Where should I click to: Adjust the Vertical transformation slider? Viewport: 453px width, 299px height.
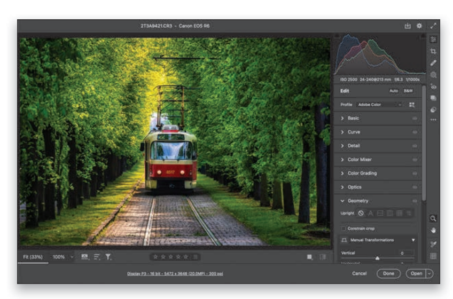(377, 258)
